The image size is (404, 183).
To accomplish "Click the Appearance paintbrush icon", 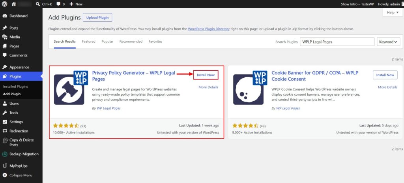I will [5, 67].
